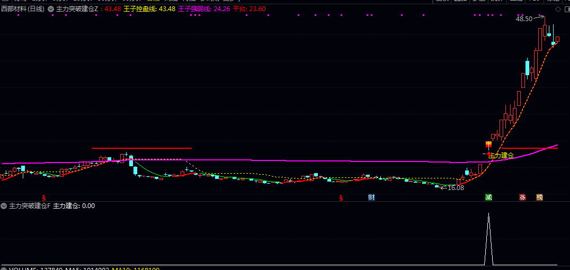Click the red 涨 marker icon

pyautogui.click(x=523, y=197)
